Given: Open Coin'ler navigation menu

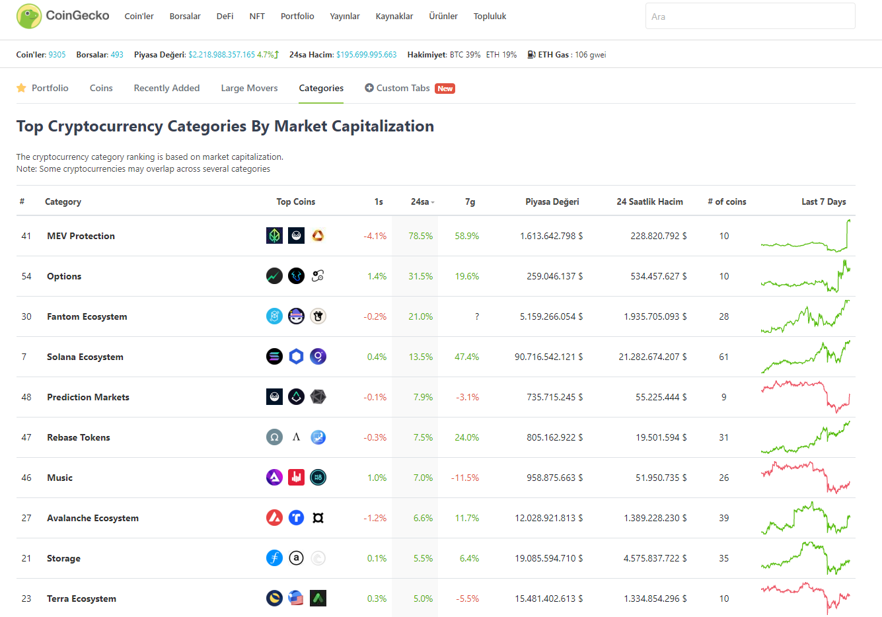Looking at the screenshot, I should (x=139, y=17).
